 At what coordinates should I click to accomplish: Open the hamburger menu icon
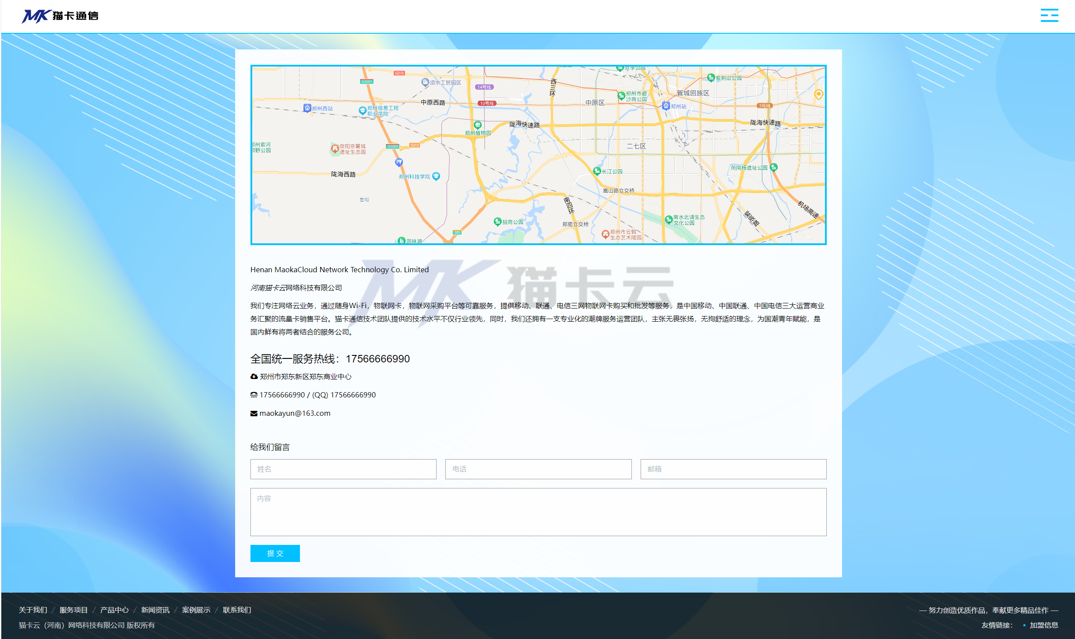[1049, 15]
